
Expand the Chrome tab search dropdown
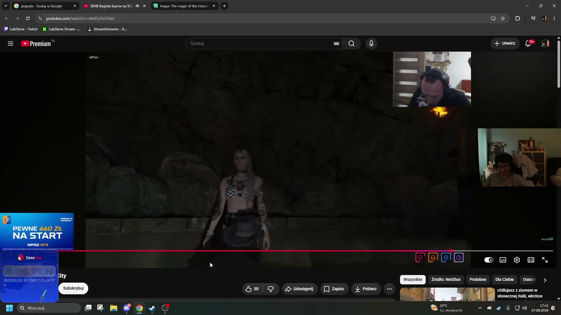(6, 6)
